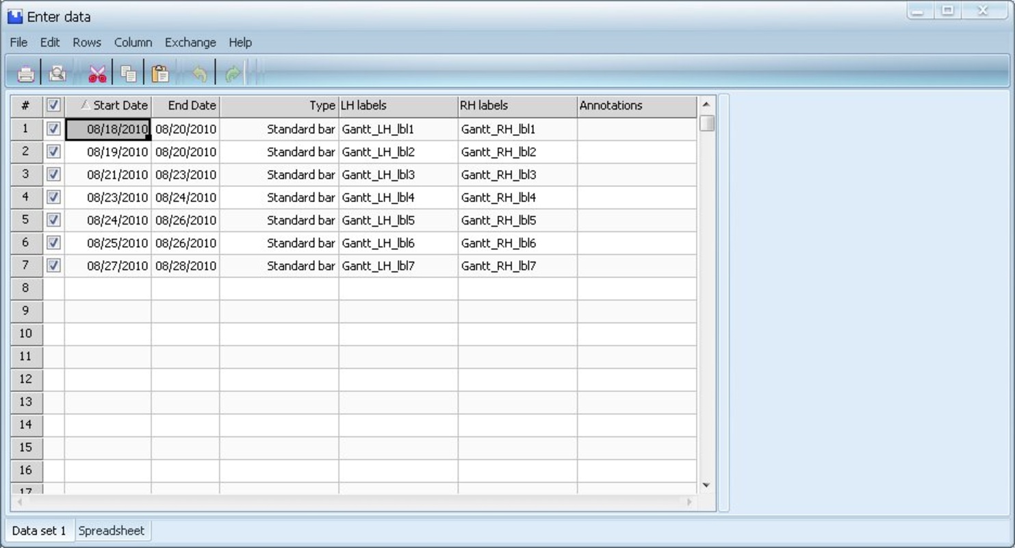The width and height of the screenshot is (1015, 548).
Task: Select end date cell 08/28/2010
Action: point(185,265)
